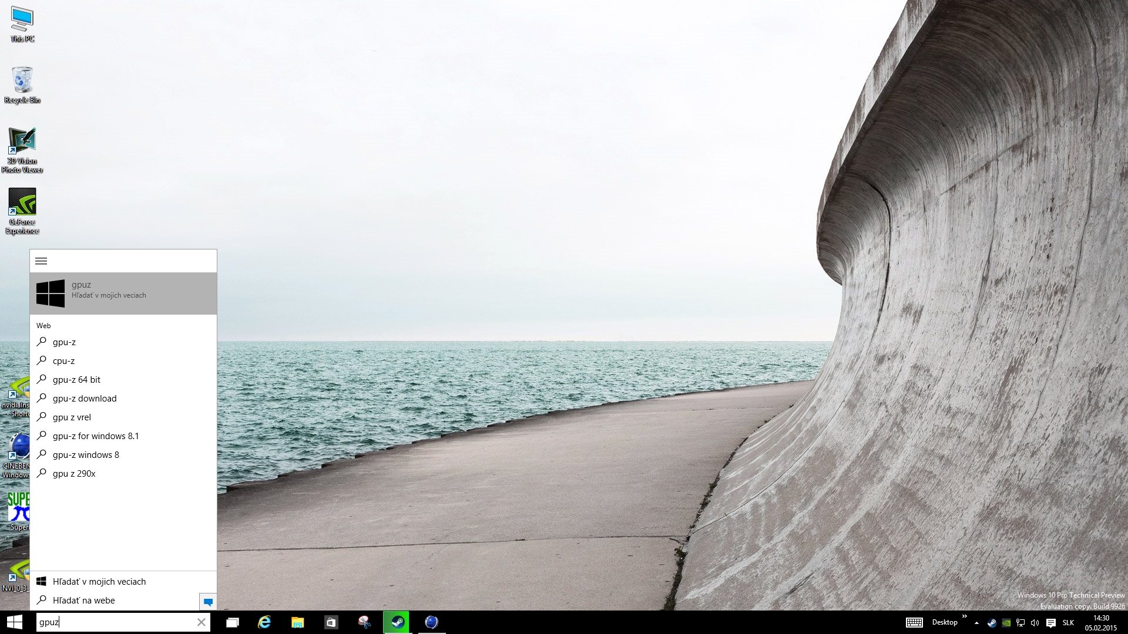Select the gpu-z download suggestion

pyautogui.click(x=123, y=399)
